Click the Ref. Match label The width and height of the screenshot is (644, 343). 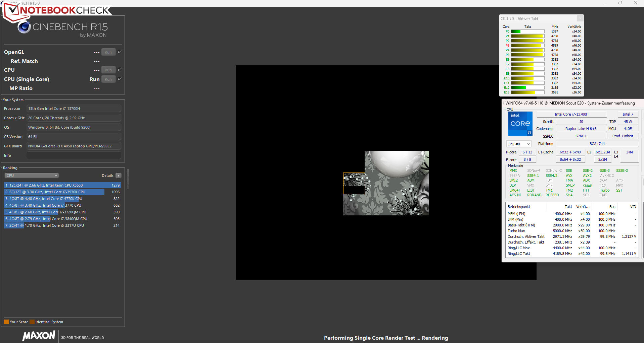[24, 61]
